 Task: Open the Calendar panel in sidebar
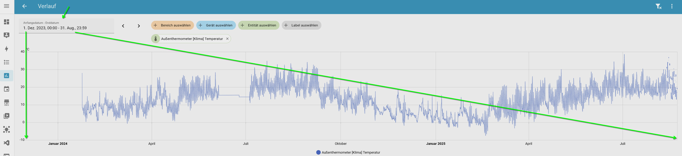(x=7, y=89)
